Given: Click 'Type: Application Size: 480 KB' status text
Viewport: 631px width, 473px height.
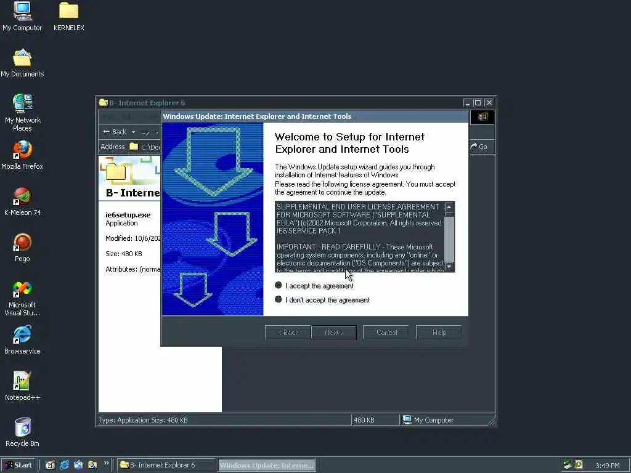Looking at the screenshot, I should 143,420.
